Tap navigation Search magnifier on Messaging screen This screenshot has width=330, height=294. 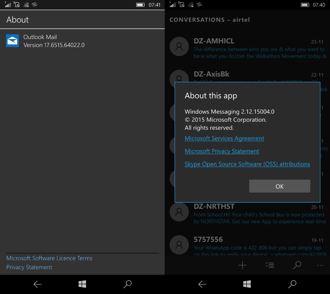pos(292,284)
